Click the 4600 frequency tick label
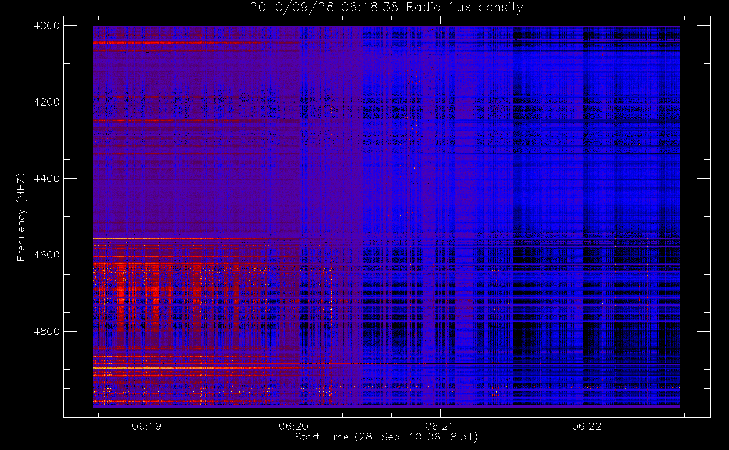This screenshot has width=729, height=450. [x=47, y=255]
